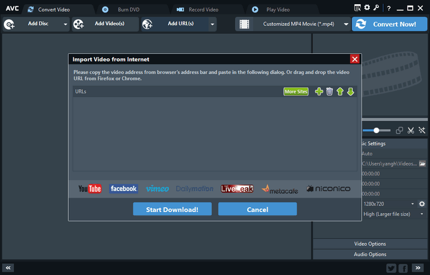Switch to the Record Video tab

[204, 10]
